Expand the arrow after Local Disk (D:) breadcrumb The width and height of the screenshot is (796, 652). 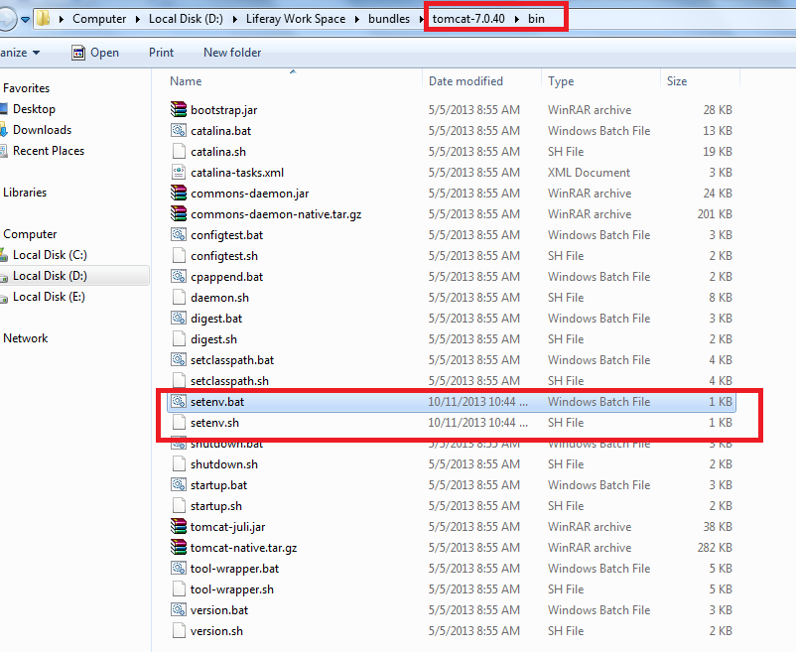(235, 19)
